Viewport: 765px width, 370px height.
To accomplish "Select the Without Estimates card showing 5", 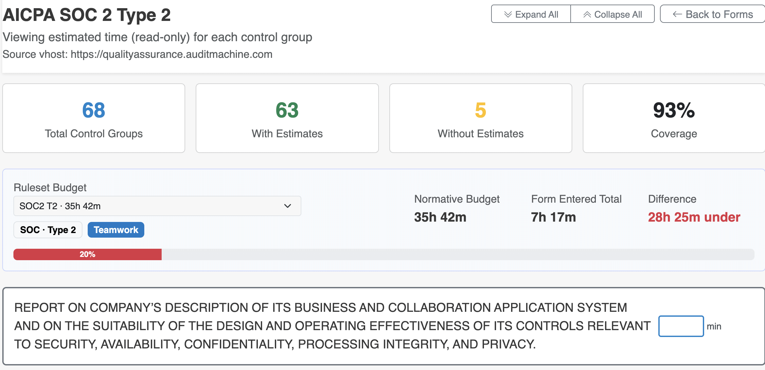I will point(481,118).
